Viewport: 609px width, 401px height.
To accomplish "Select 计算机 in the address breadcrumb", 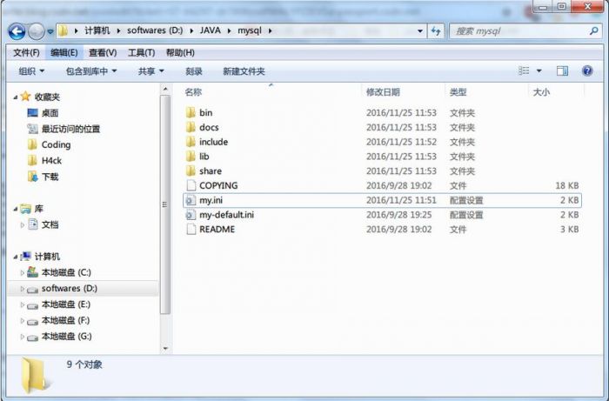I will [x=97, y=30].
